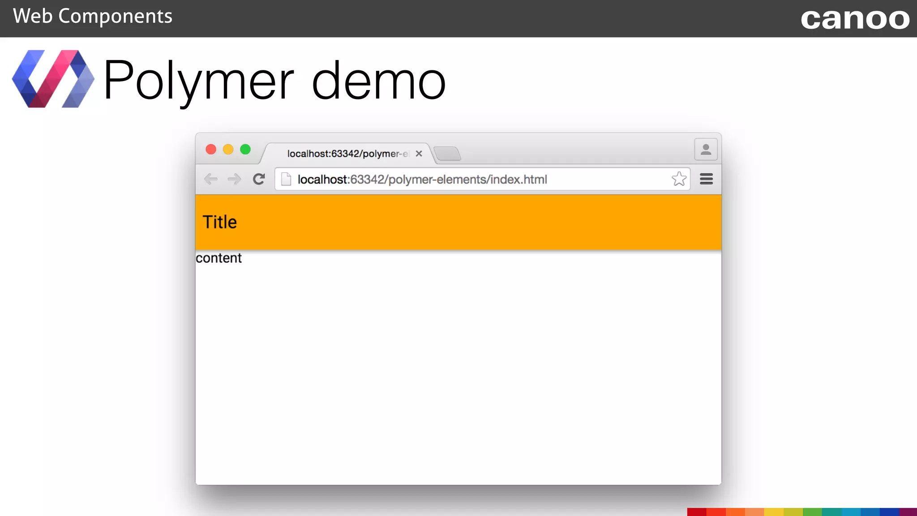Open the user profile icon
The image size is (917, 516).
click(706, 149)
